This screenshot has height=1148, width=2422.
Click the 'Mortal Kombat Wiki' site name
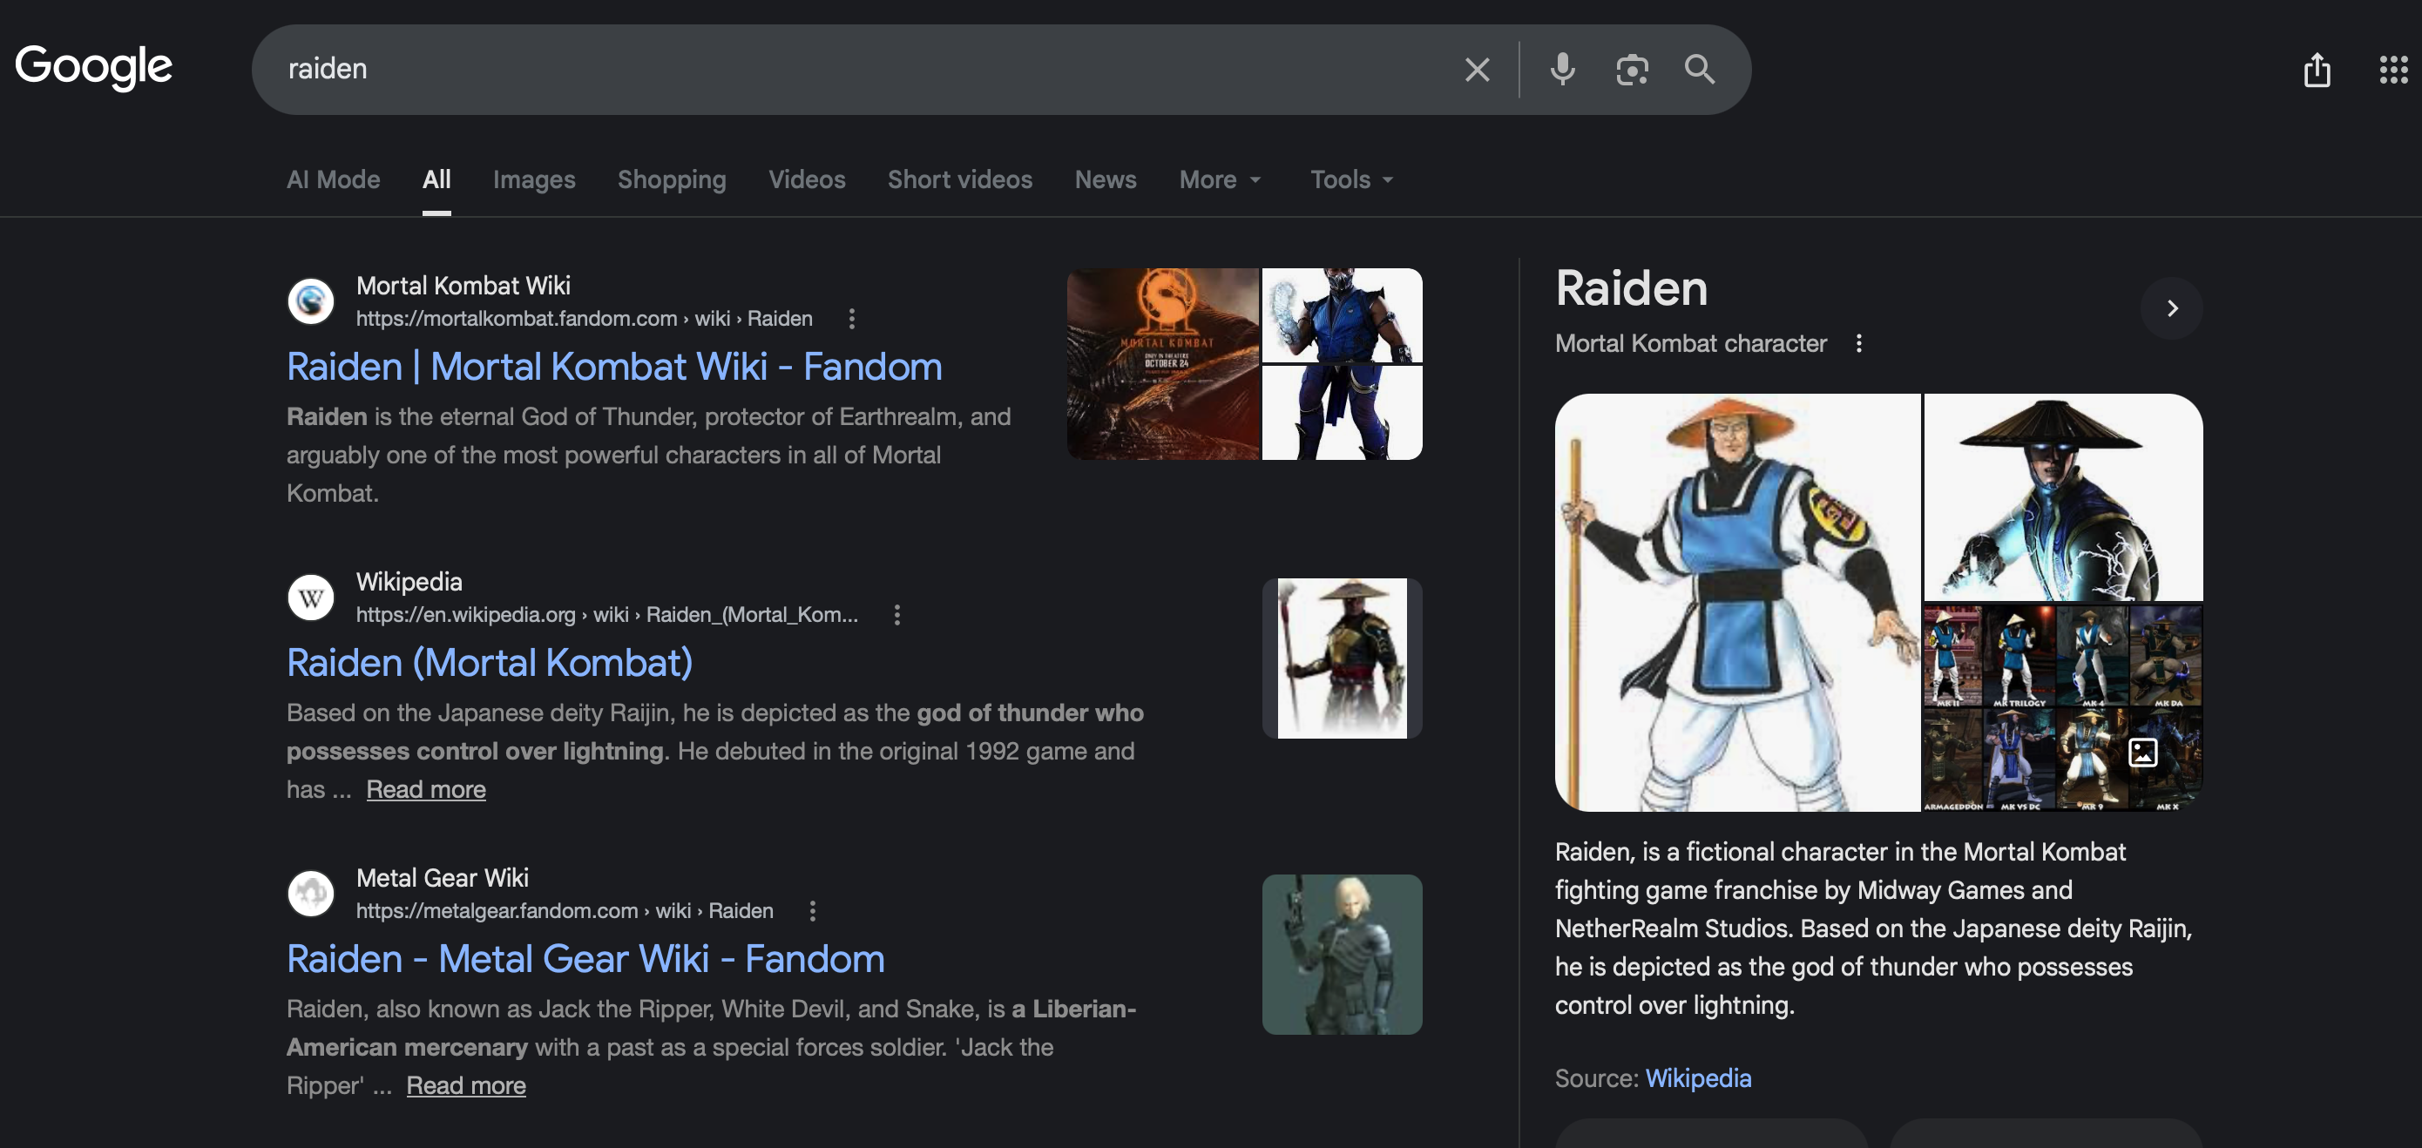pyautogui.click(x=463, y=286)
